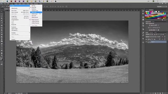Choose Lab Color from Mode submenu
Viewport: 168px width, 94px height.
coord(36,16)
